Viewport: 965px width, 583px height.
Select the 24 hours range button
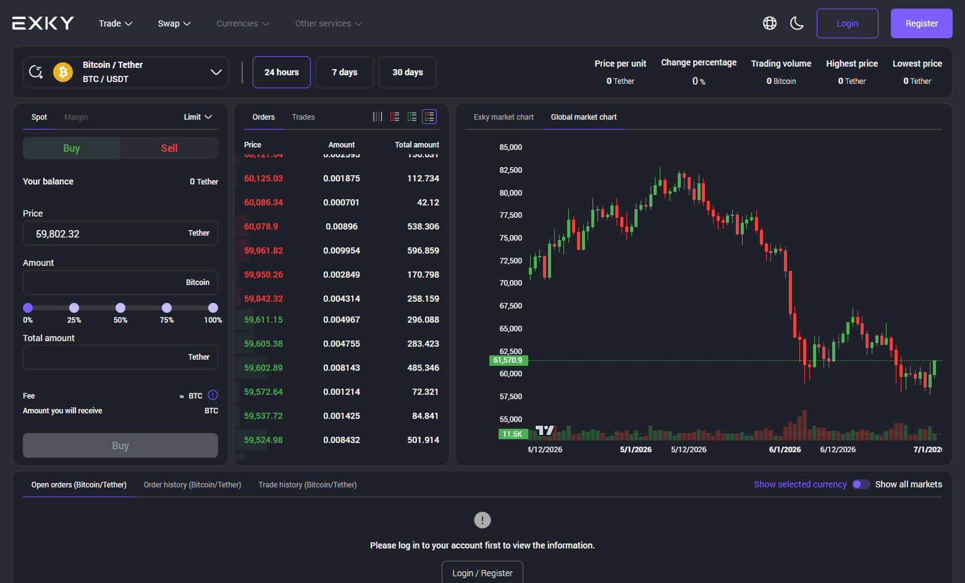(282, 72)
